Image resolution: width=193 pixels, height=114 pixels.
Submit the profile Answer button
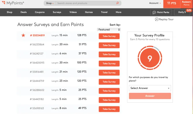[150, 96]
